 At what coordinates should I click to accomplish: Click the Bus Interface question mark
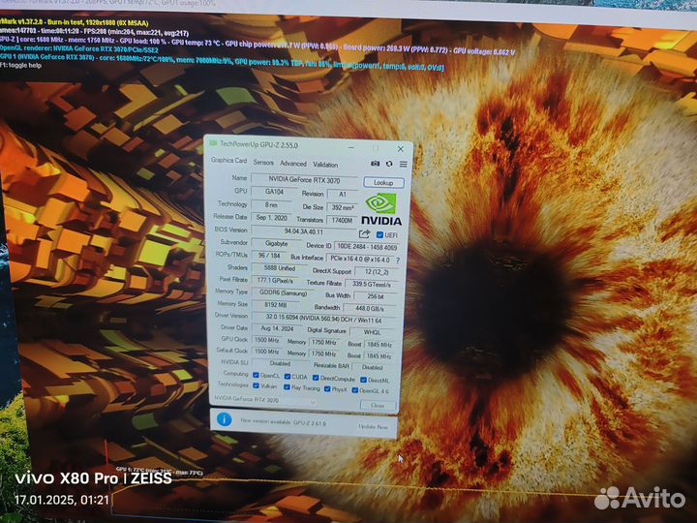click(x=398, y=261)
